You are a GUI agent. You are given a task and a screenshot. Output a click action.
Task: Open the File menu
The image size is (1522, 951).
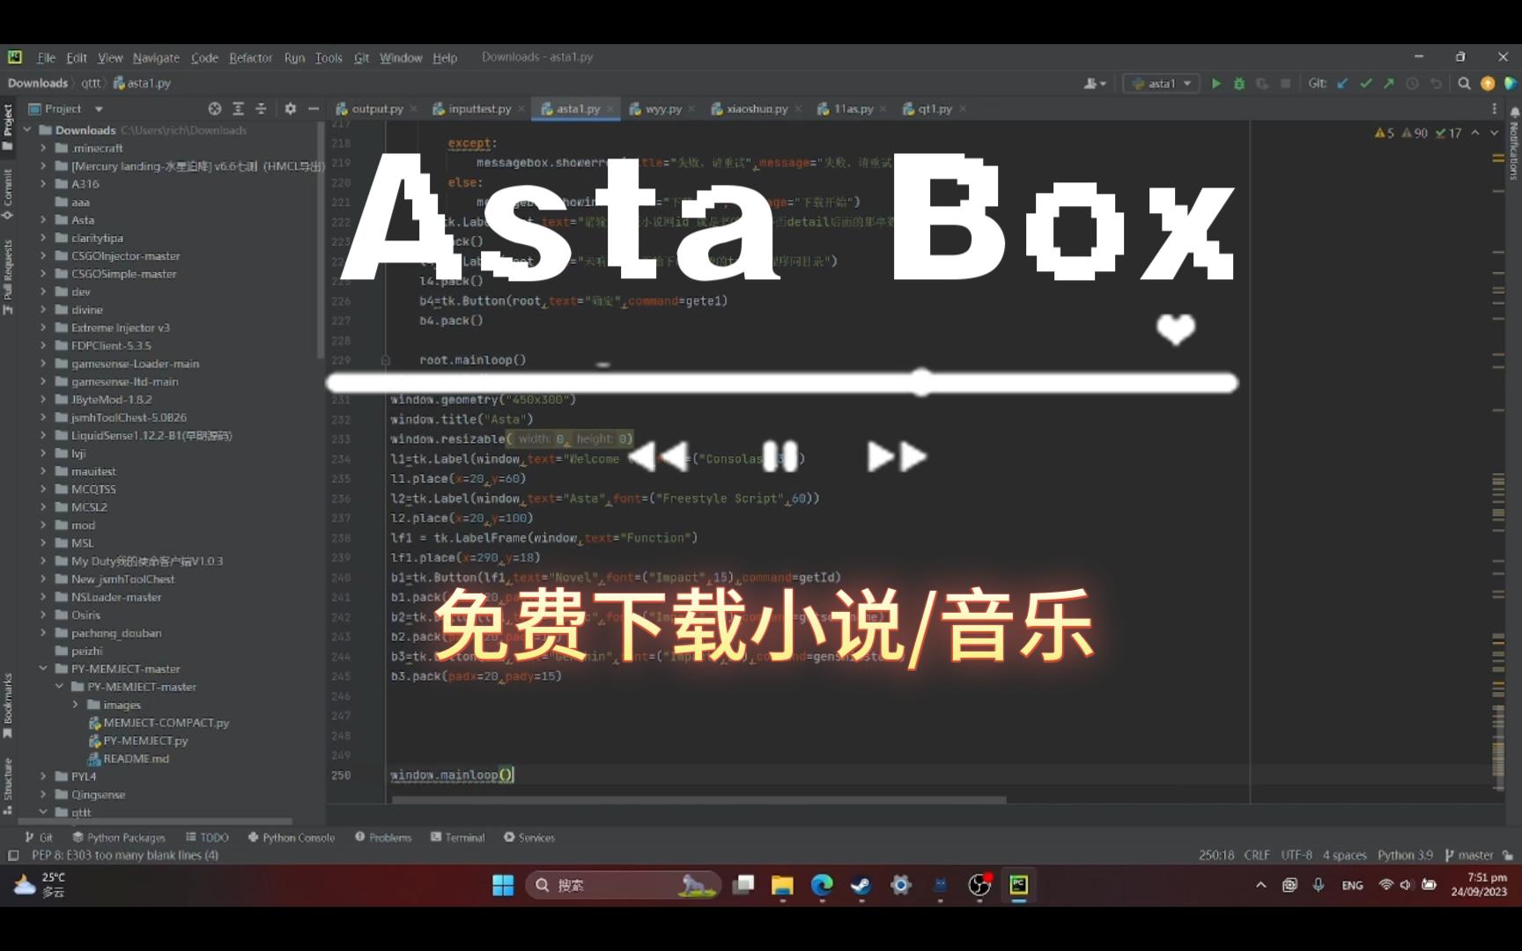(x=46, y=57)
